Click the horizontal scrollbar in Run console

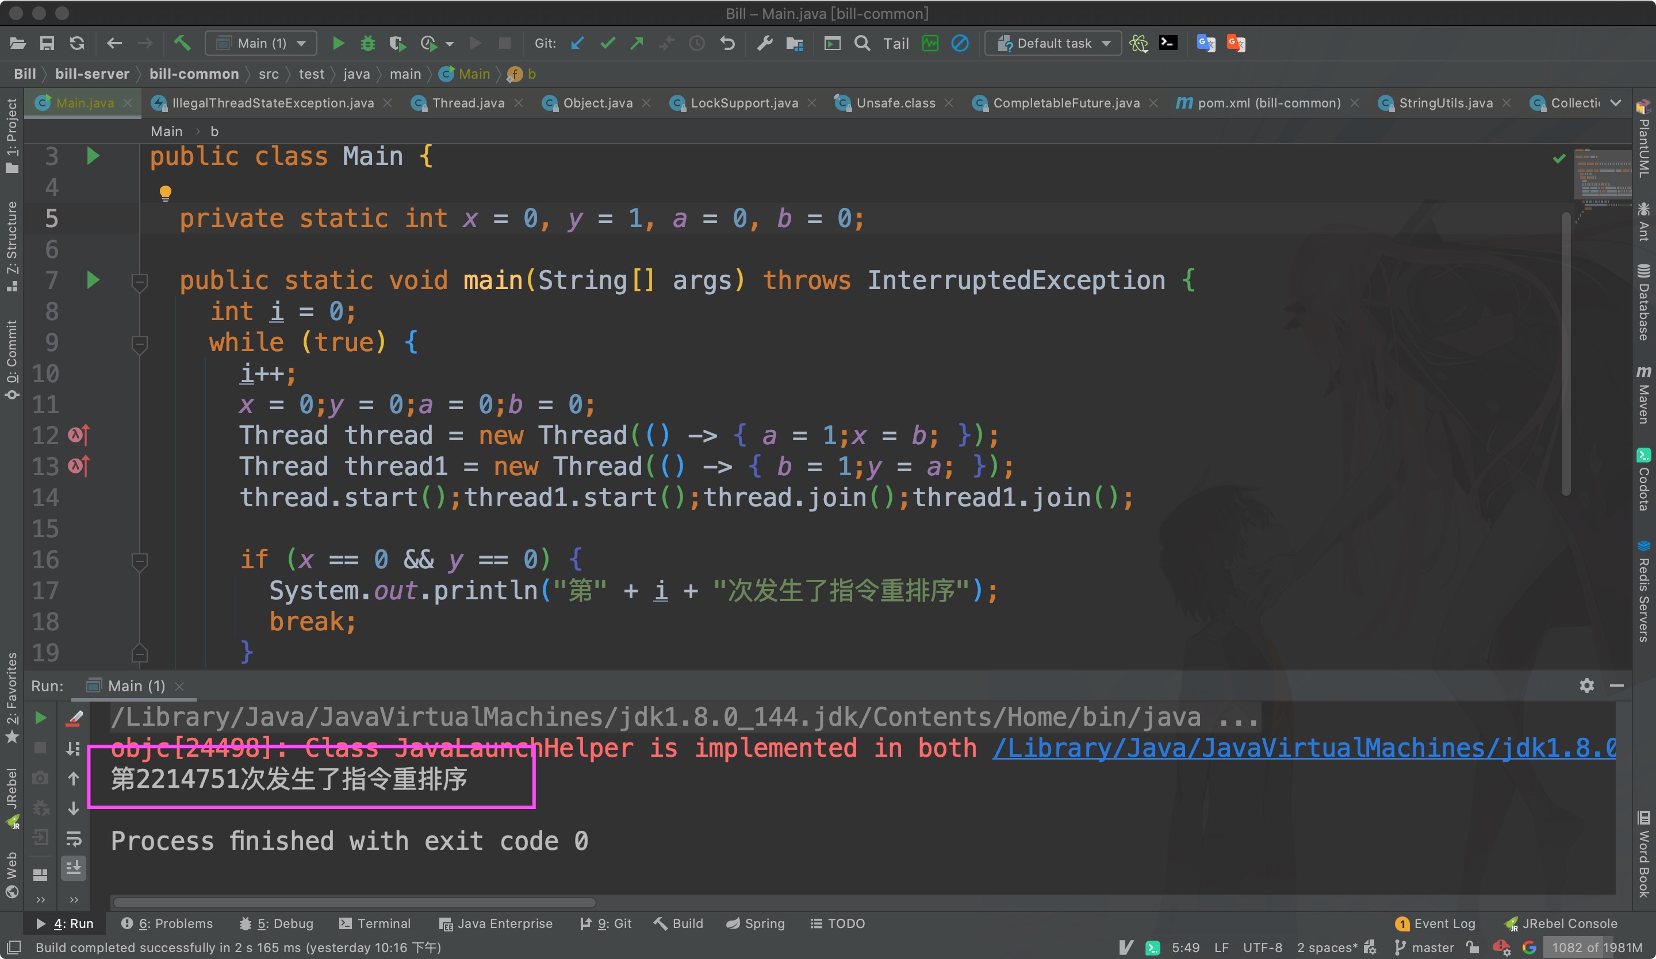tap(355, 902)
